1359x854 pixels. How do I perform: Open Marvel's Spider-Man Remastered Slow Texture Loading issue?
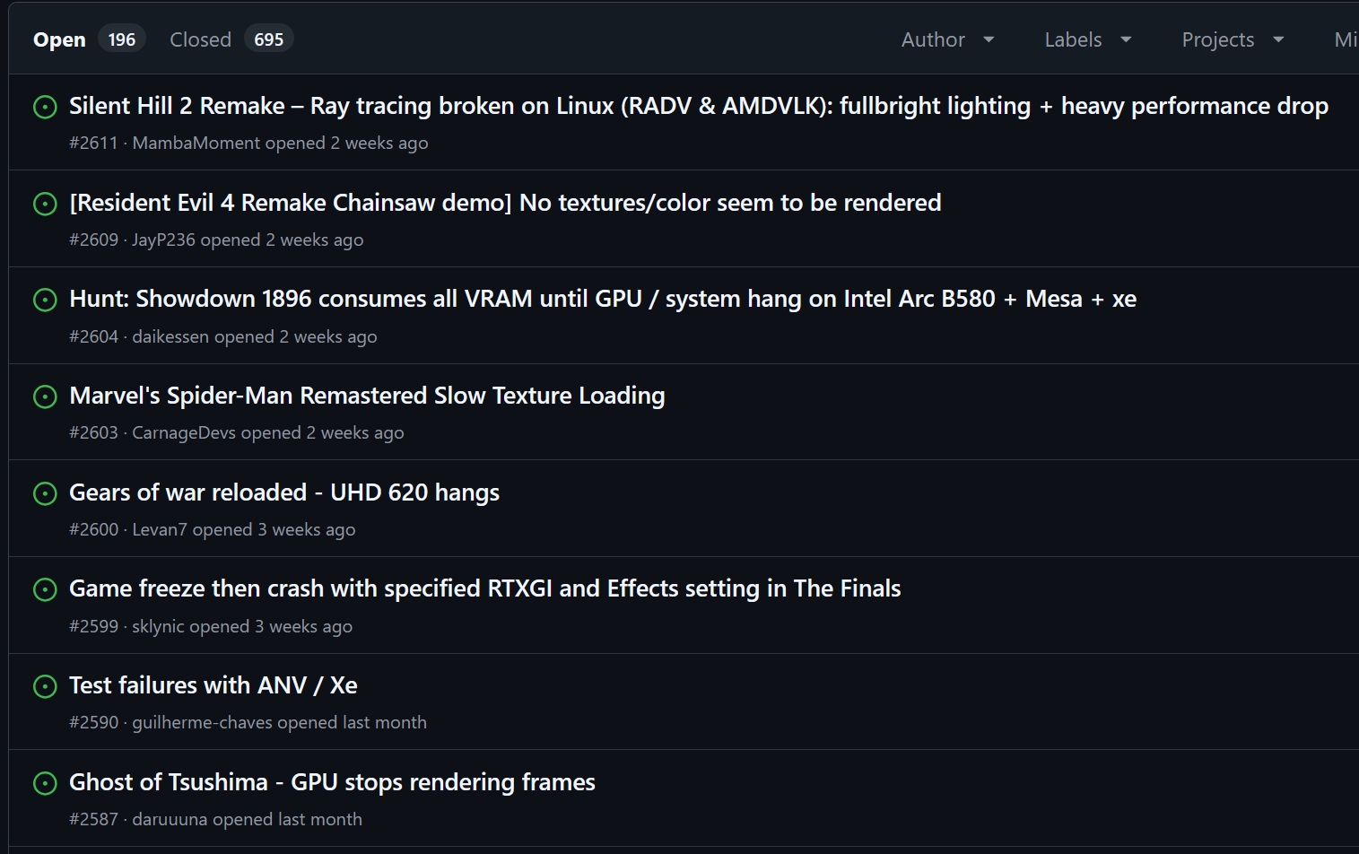pos(367,396)
